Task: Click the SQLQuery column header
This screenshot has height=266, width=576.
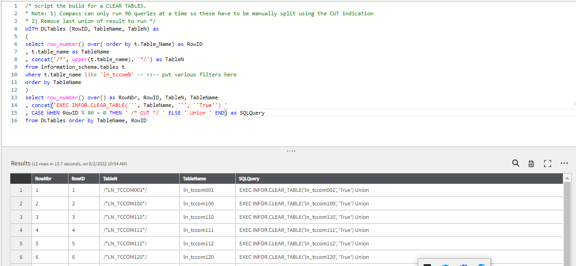Action: tap(399, 178)
